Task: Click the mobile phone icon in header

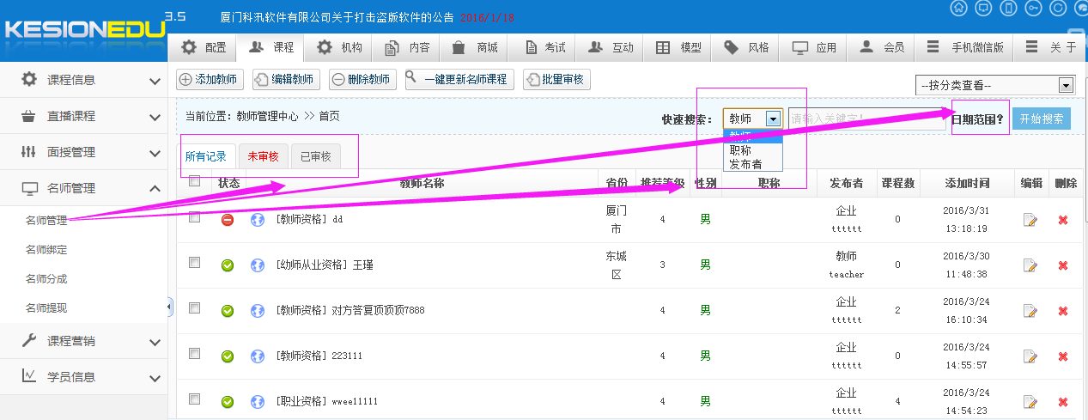Action: point(1009,8)
